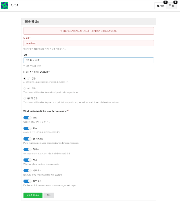The width and height of the screenshot is (180, 203).
Task: Click the 'Wiki is a place to store documentation' text
Action: [x=42, y=164]
